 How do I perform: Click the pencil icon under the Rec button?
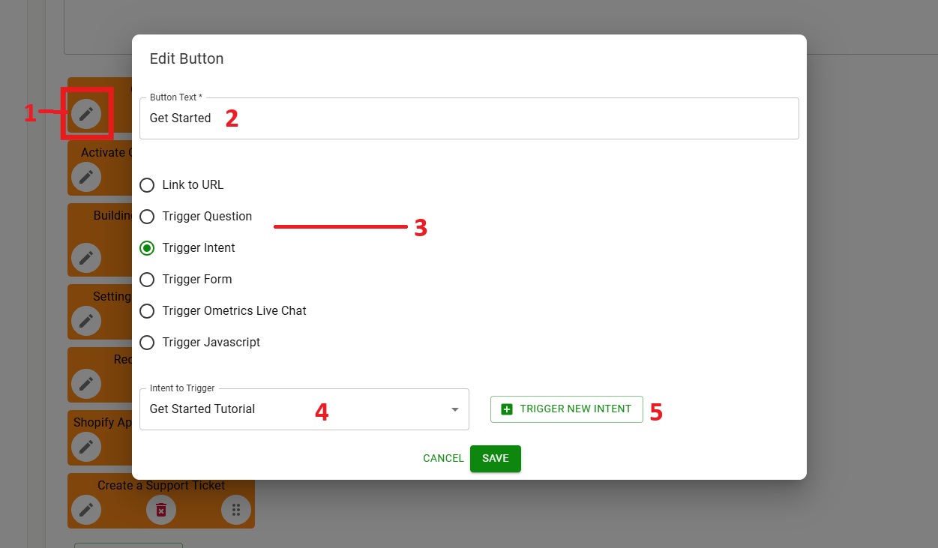click(x=86, y=384)
